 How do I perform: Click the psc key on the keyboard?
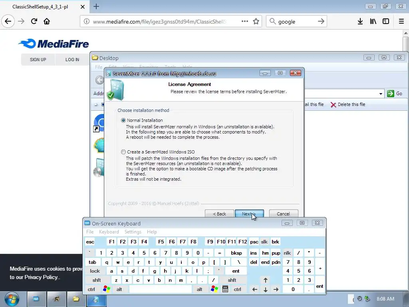[254, 242]
